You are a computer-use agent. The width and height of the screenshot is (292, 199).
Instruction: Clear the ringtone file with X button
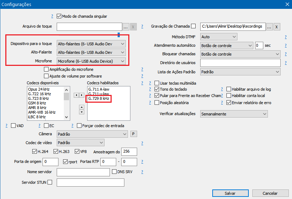click(x=133, y=27)
